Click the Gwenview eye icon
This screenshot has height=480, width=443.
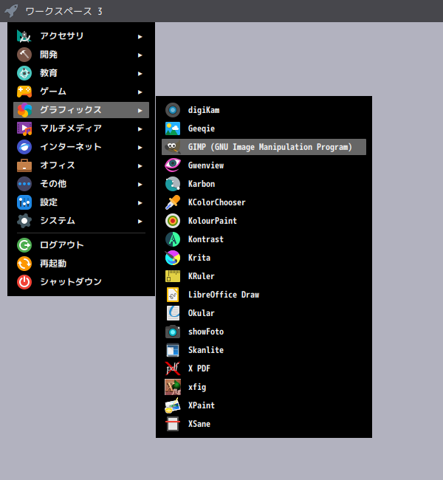[x=173, y=165]
